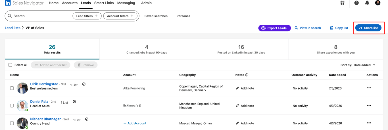Click the Export Leads button

pyautogui.click(x=274, y=28)
